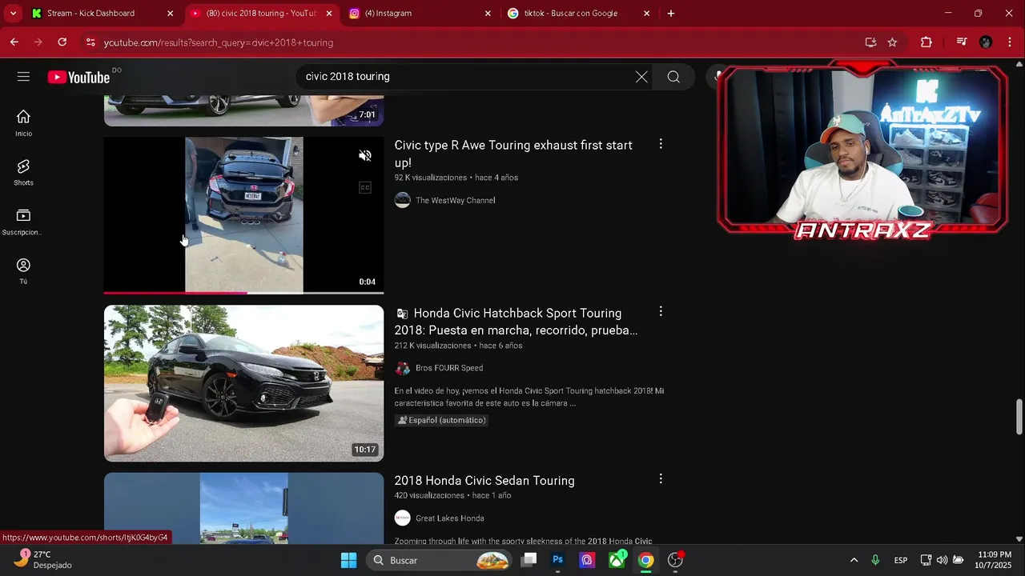Switch to tiktok Google search tab
1025x576 pixels.
pos(577,13)
